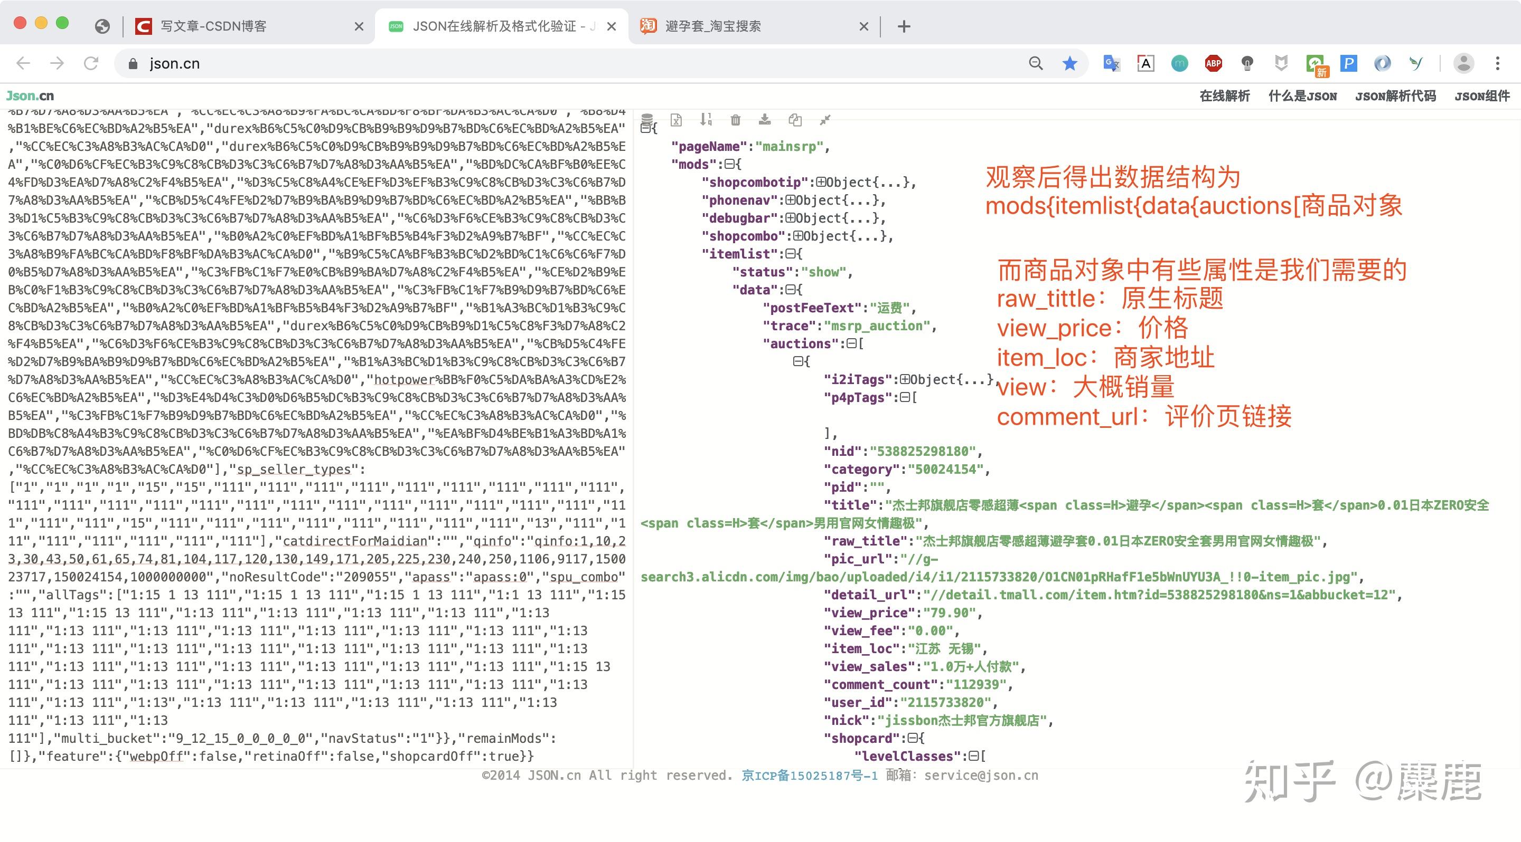Click the green extension icon with 新 badge
1521x842 pixels.
click(x=1316, y=64)
